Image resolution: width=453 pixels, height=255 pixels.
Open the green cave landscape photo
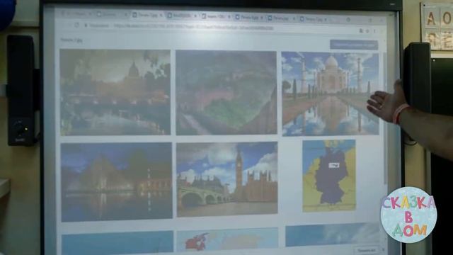pyautogui.click(x=226, y=93)
